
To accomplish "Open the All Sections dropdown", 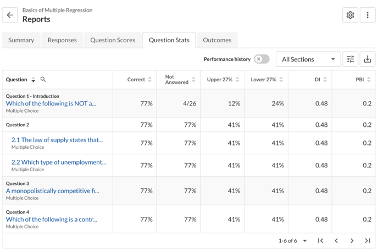I will coord(308,59).
